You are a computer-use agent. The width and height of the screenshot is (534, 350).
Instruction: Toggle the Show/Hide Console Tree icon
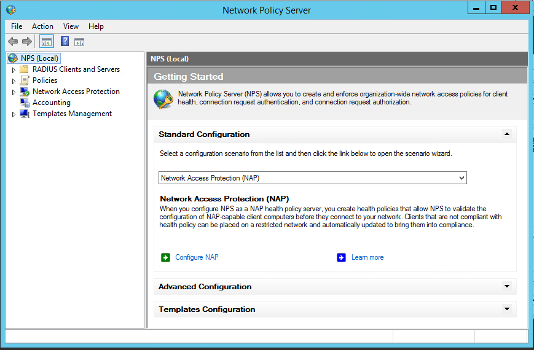tap(46, 42)
